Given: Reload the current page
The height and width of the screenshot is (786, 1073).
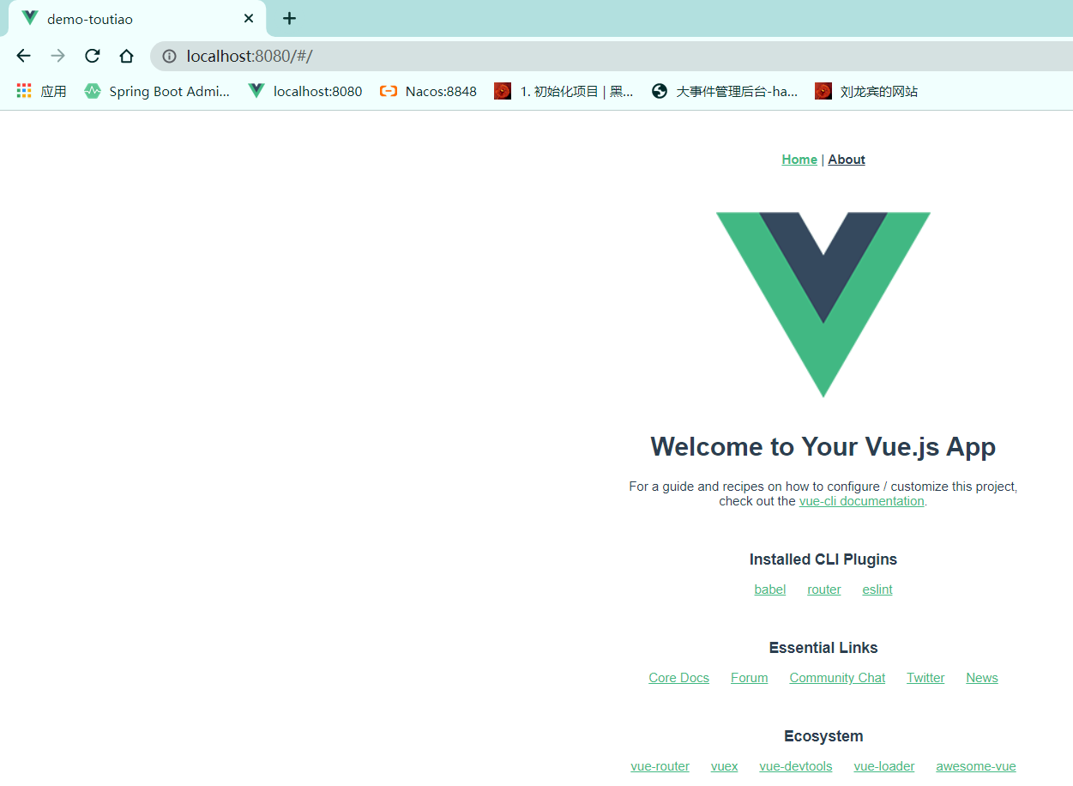Looking at the screenshot, I should (92, 56).
